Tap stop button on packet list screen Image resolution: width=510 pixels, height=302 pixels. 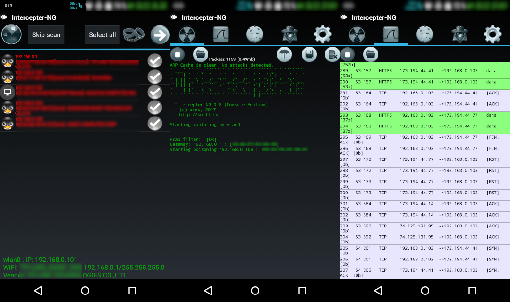point(348,55)
